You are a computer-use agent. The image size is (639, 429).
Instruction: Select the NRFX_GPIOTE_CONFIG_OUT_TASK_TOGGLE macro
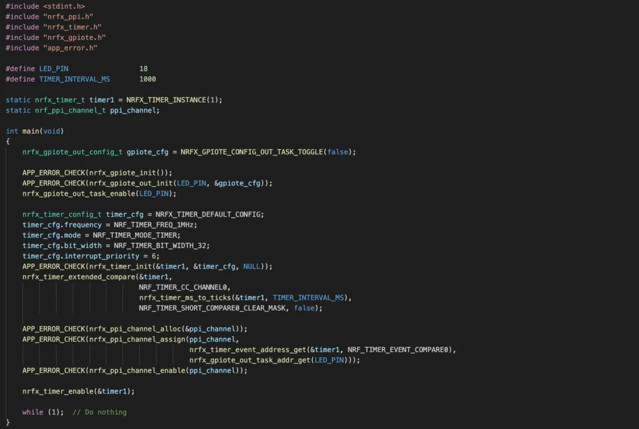(252, 152)
